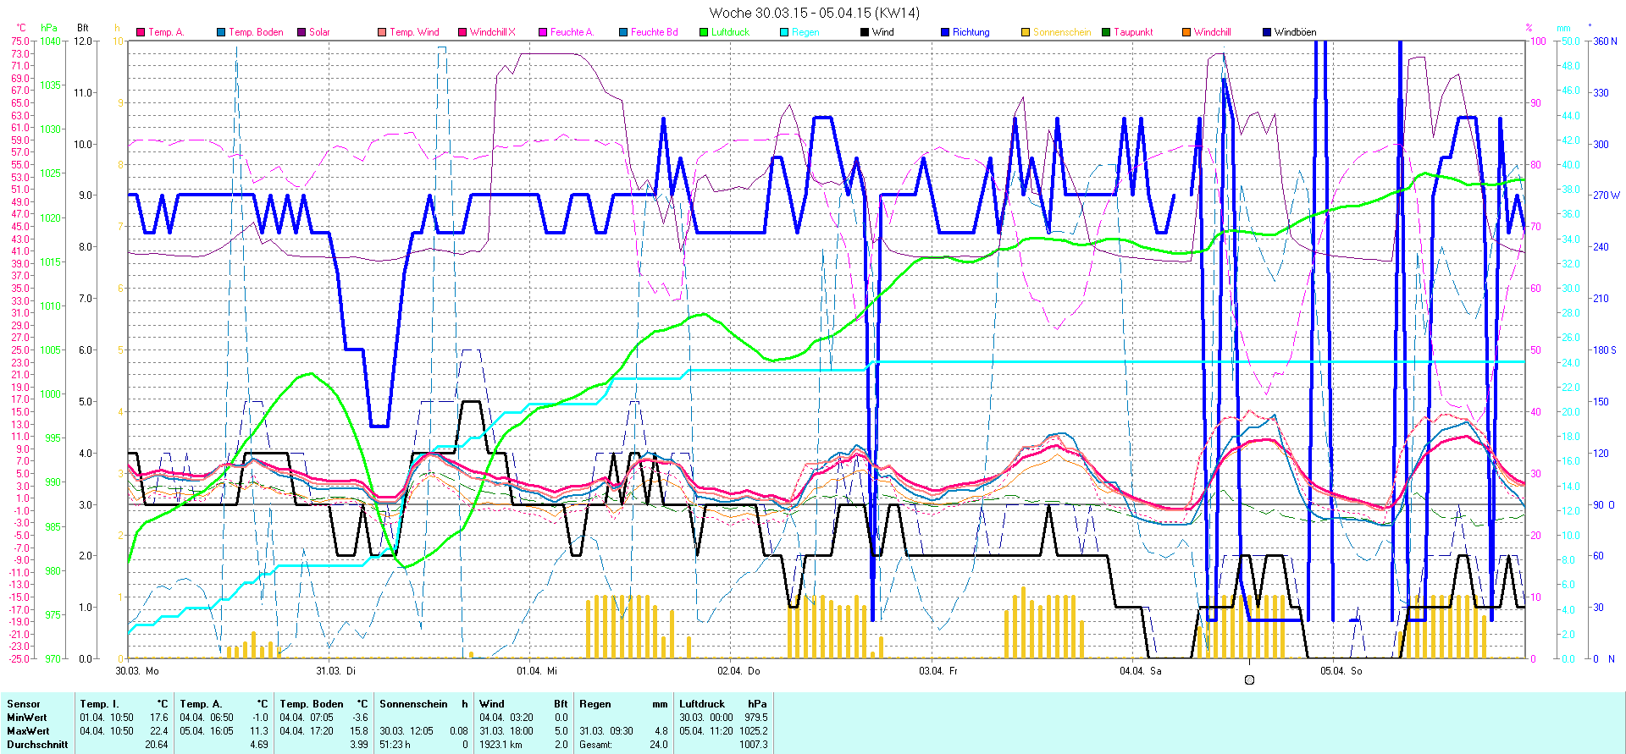Click the black Wind legend square

865,32
